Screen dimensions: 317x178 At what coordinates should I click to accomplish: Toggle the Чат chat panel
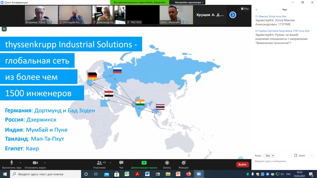(x=121, y=164)
